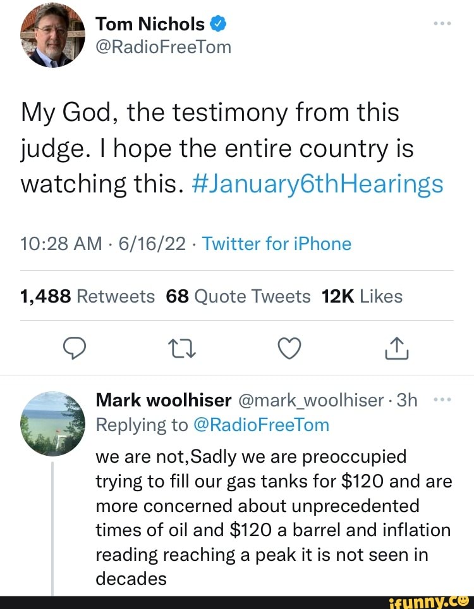Image resolution: width=474 pixels, height=609 pixels.
Task: Open Tom Nichols' profile picture
Action: point(52,35)
